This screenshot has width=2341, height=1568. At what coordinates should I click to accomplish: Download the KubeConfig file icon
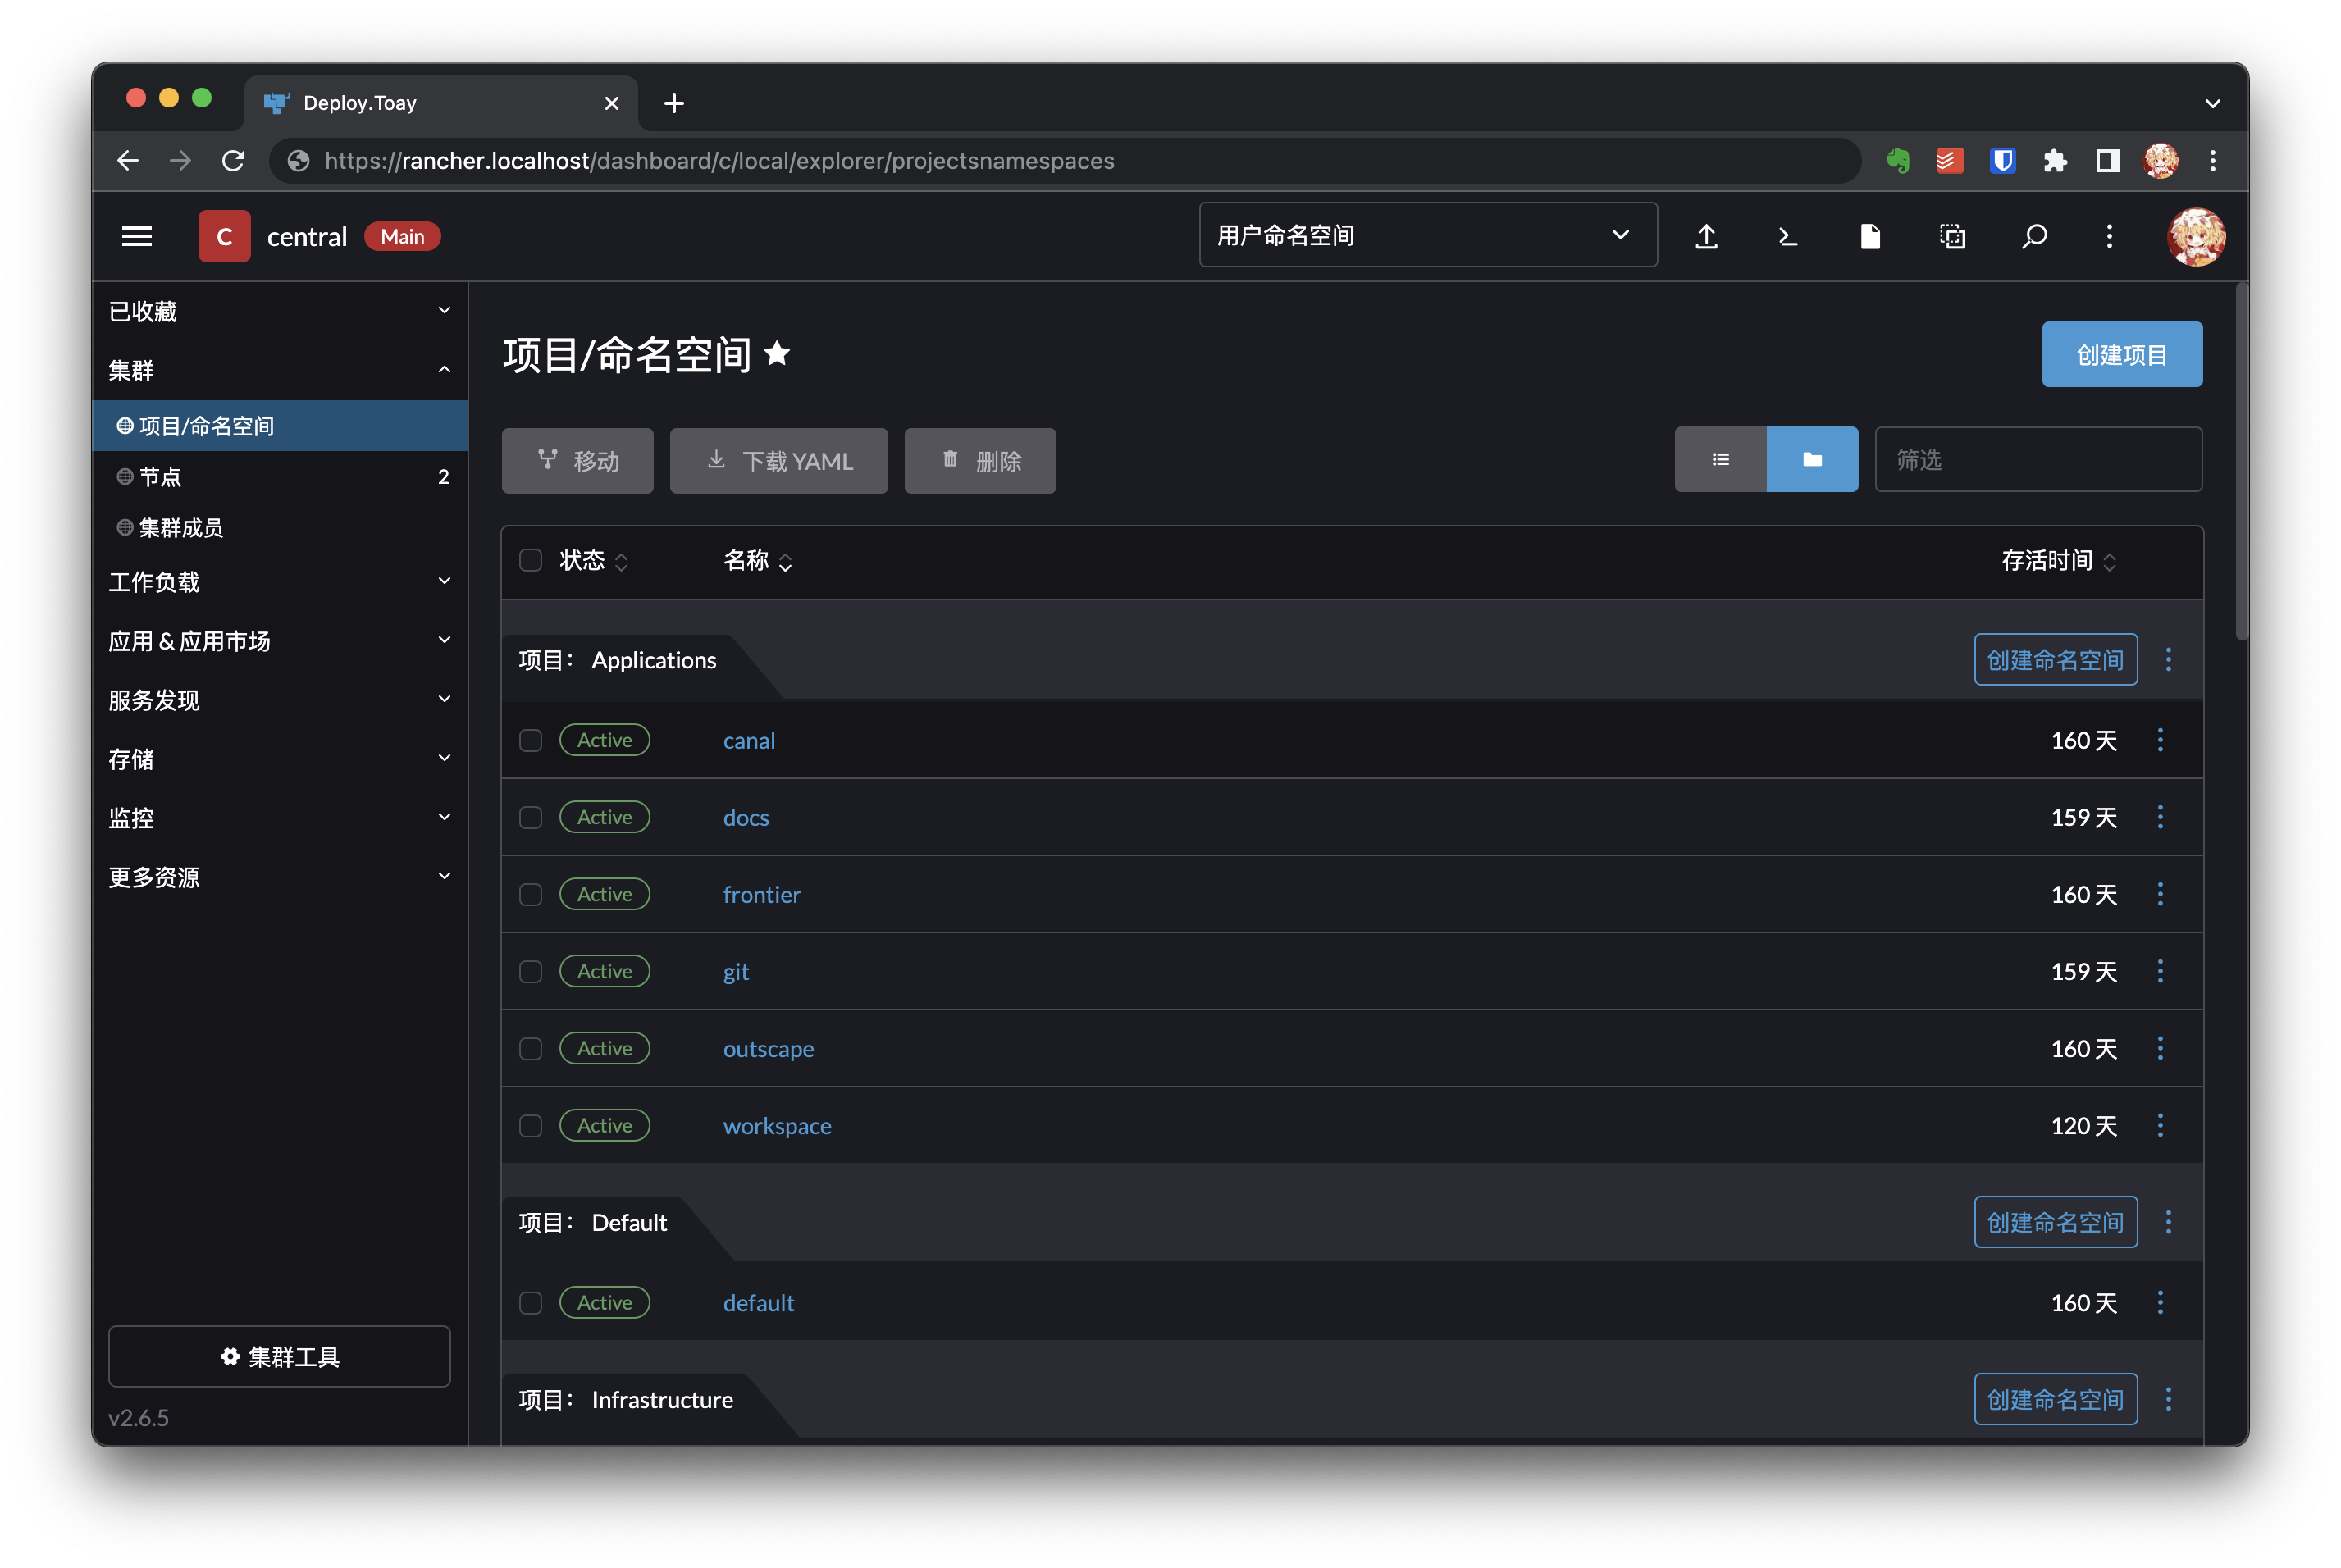coord(1869,236)
